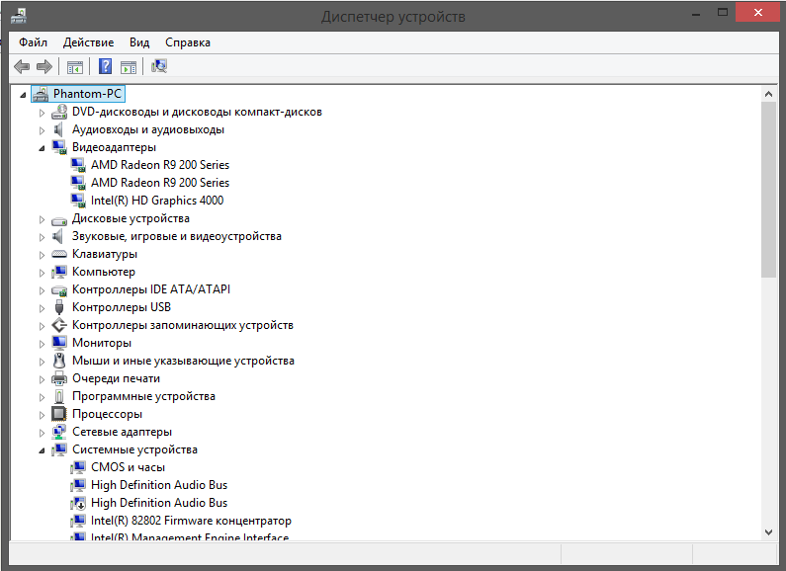
Task: Click the Мониторы monitor icon
Action: (x=59, y=343)
